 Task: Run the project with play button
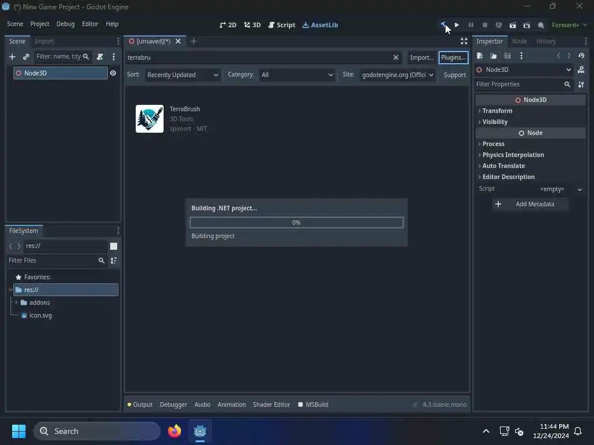click(x=457, y=24)
